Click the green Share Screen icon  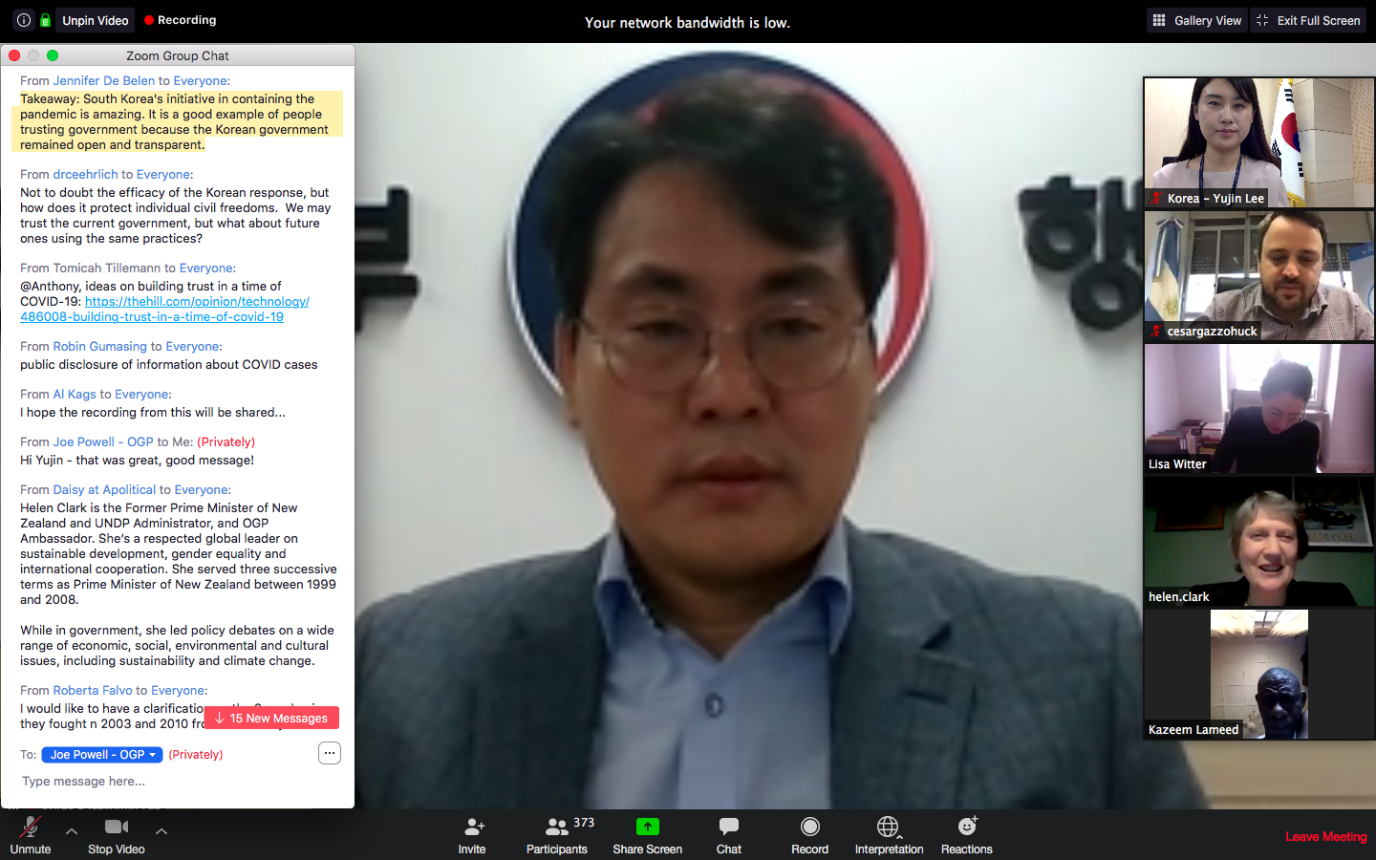pyautogui.click(x=647, y=828)
